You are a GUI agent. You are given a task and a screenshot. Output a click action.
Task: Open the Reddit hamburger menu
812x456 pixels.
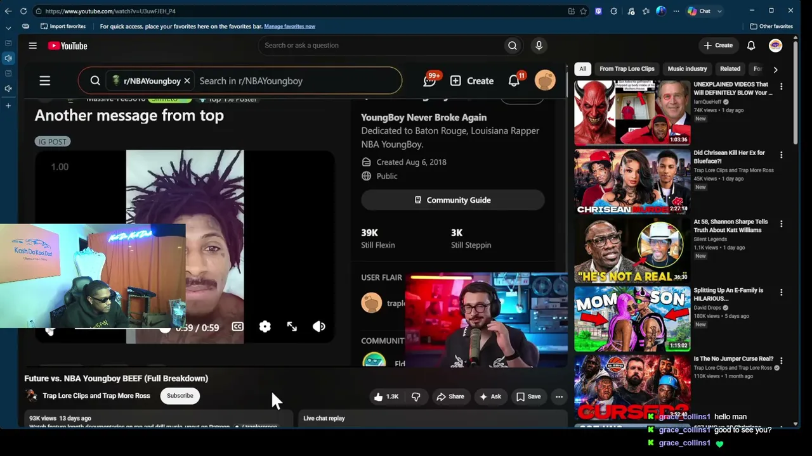(x=45, y=81)
